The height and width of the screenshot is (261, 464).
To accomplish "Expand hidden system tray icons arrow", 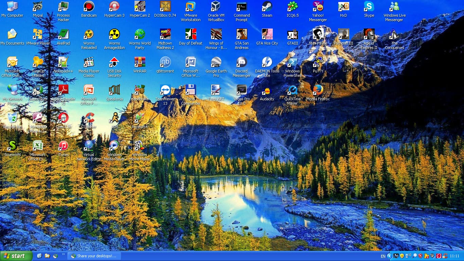I will 389,256.
